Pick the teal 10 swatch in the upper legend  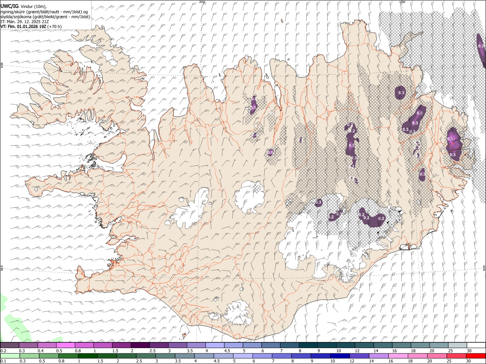(345, 345)
